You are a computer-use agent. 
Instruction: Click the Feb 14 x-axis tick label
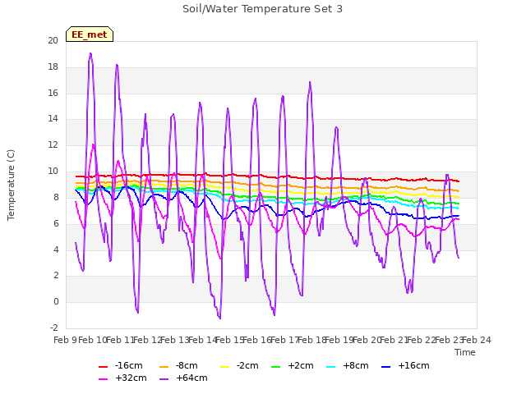[203, 340]
